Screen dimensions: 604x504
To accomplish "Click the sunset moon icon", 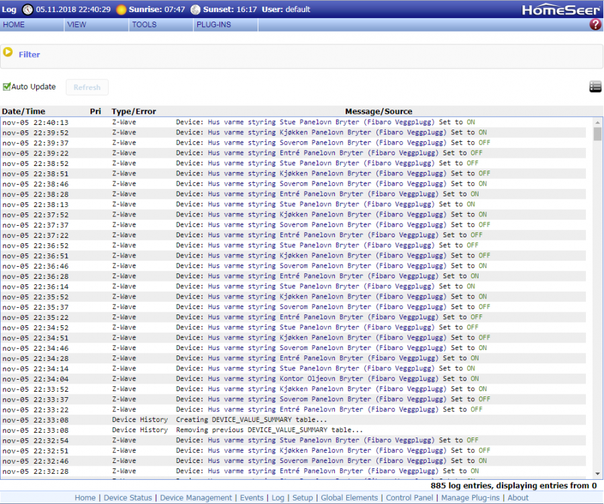I will point(195,9).
